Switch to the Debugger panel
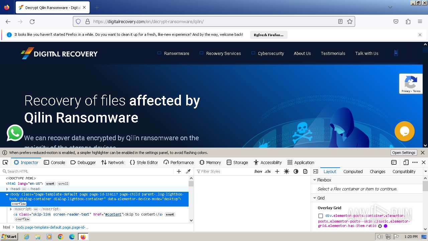The image size is (428, 241). click(x=83, y=162)
